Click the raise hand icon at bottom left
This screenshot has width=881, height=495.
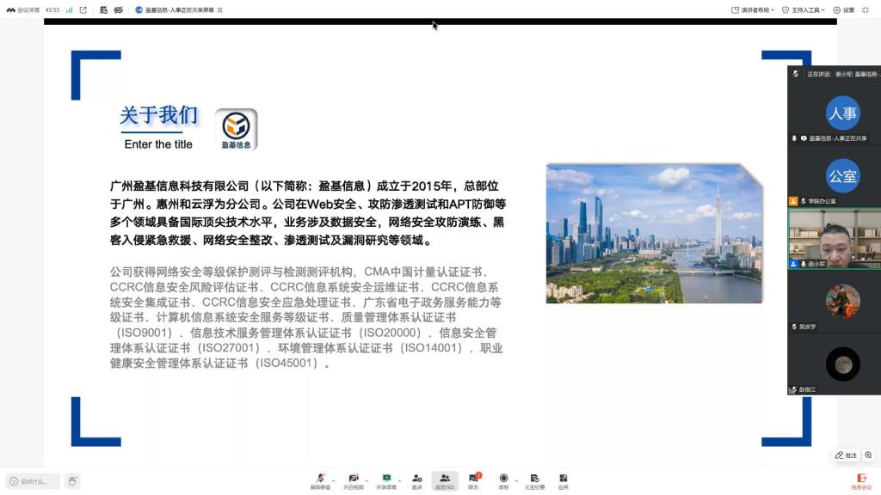(x=72, y=481)
